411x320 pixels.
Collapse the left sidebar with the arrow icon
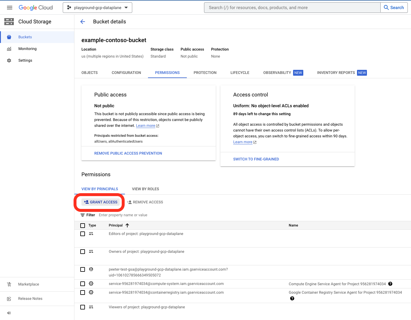(9, 313)
